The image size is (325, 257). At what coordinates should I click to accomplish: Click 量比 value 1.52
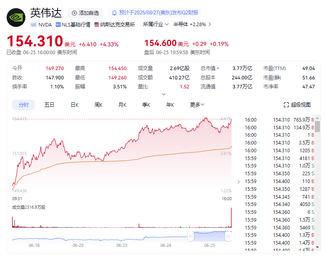185,87
